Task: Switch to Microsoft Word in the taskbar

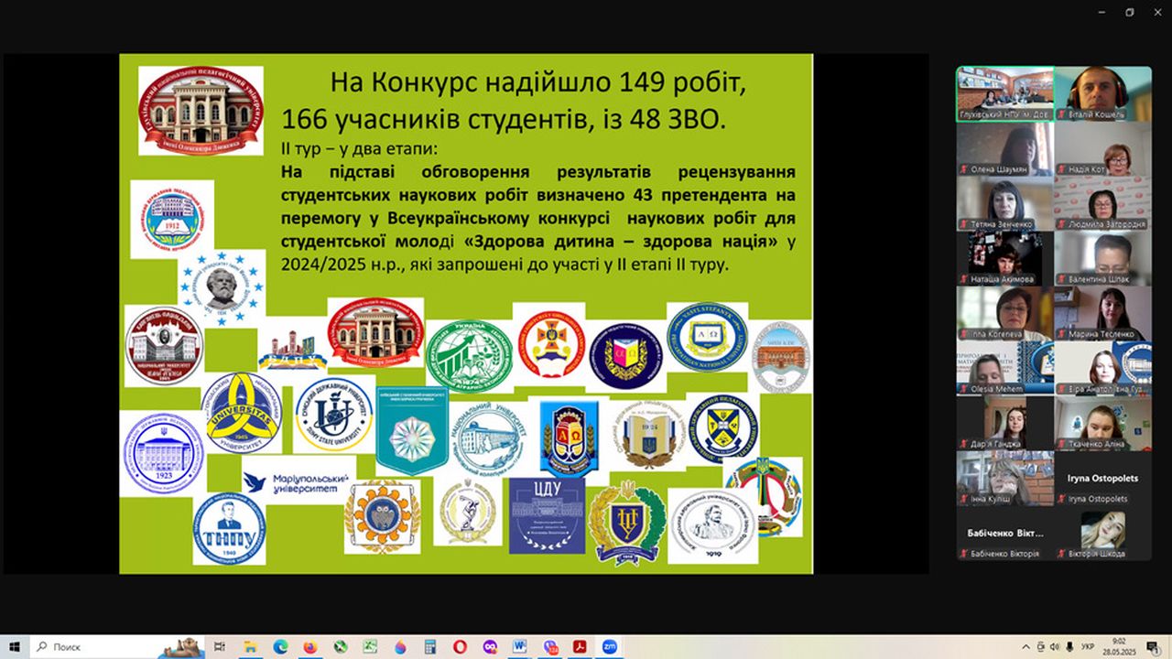Action: [x=520, y=646]
